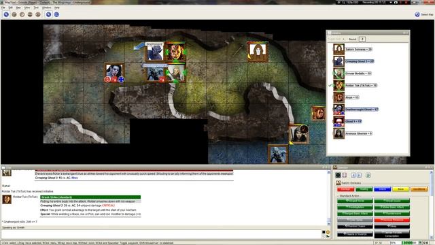Click the yellow Save button
The width and height of the screenshot is (435, 245).
coord(400,189)
